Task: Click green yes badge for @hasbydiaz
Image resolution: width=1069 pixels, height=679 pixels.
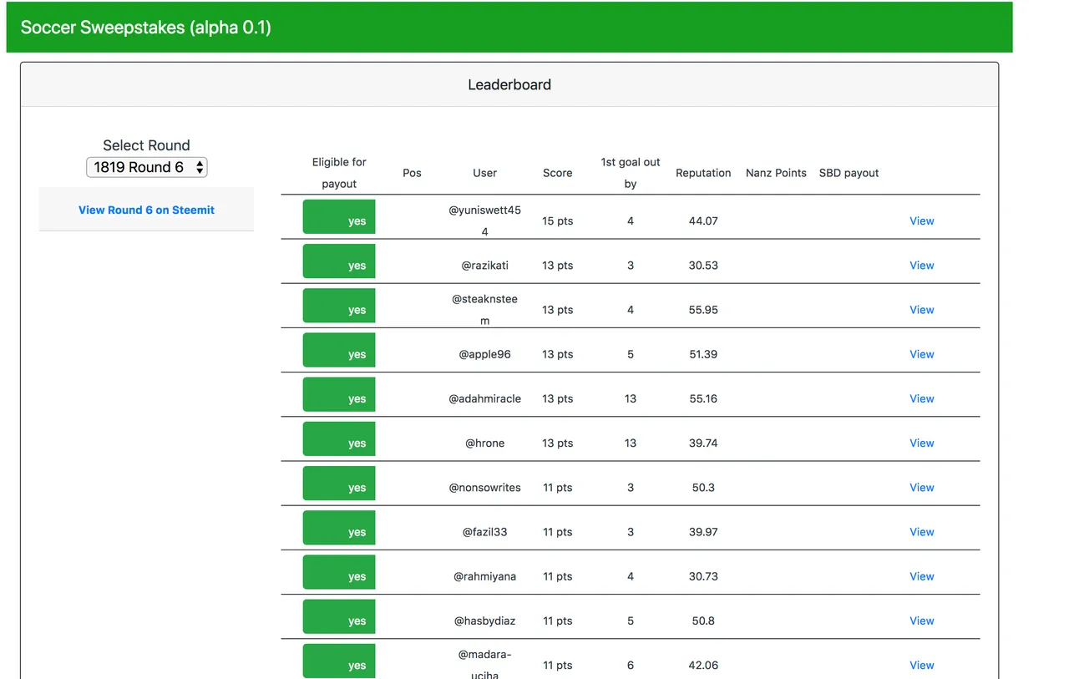Action: coord(339,616)
